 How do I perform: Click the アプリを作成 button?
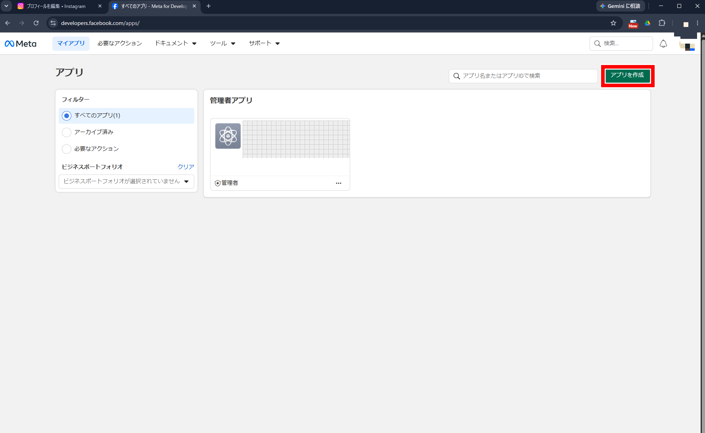point(628,75)
